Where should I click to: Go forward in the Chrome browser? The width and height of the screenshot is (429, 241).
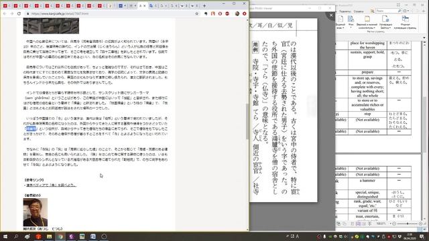click(12, 13)
